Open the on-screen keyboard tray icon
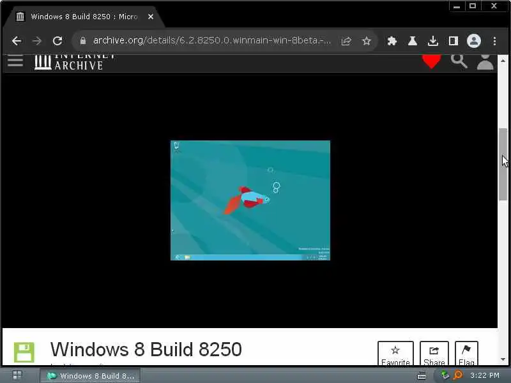 tap(422, 375)
